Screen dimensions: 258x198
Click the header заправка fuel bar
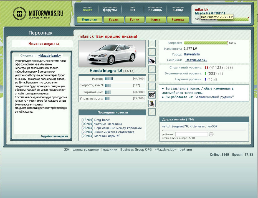tap(233, 19)
